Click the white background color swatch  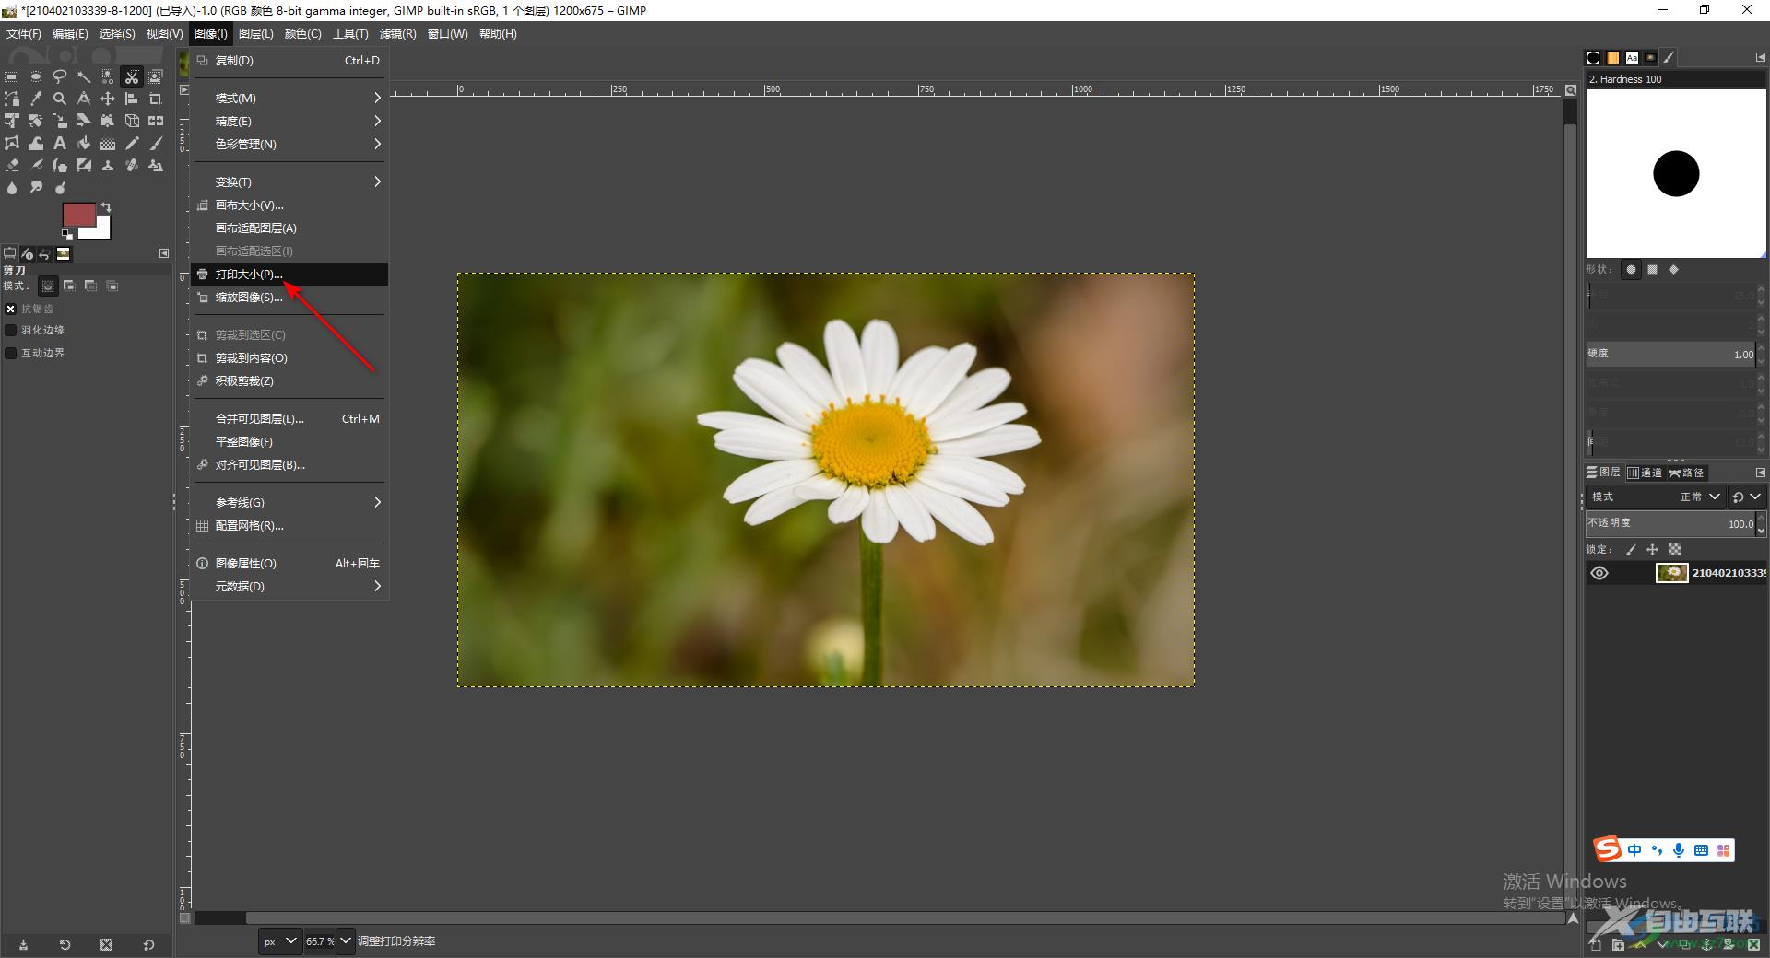click(x=100, y=230)
